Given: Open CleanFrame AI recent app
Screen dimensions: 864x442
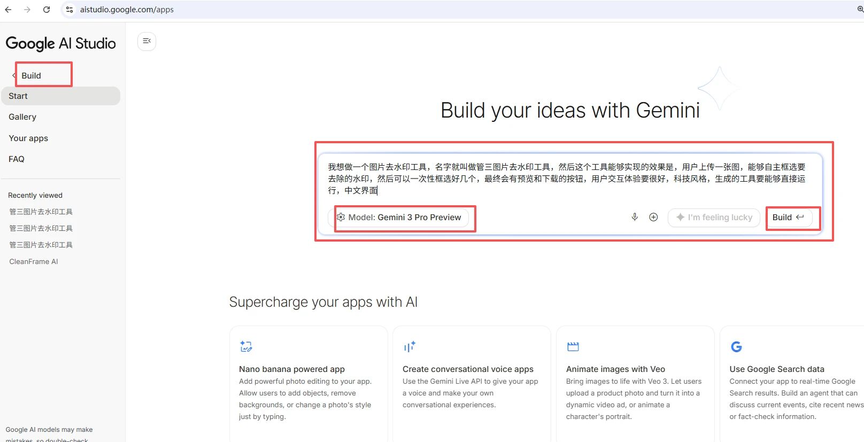Looking at the screenshot, I should [34, 261].
